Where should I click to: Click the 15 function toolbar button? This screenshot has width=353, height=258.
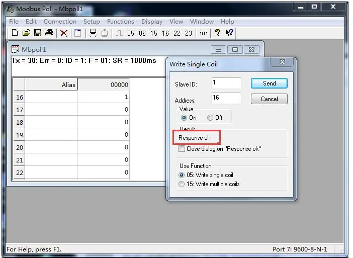click(154, 33)
